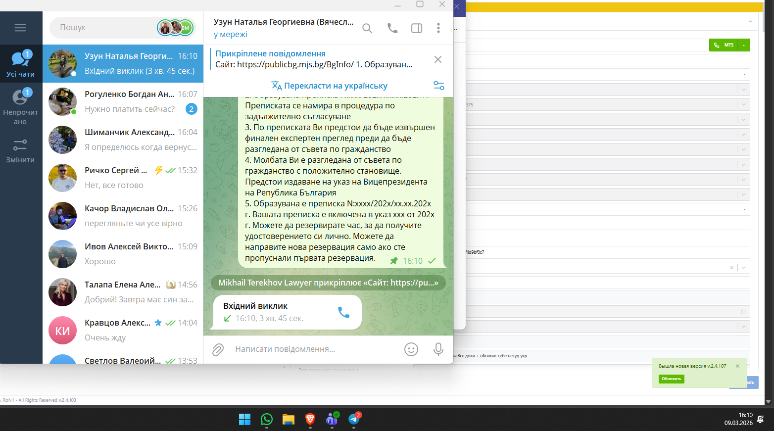The image size is (774, 431).
Task: Open the emoji picker
Action: point(411,349)
